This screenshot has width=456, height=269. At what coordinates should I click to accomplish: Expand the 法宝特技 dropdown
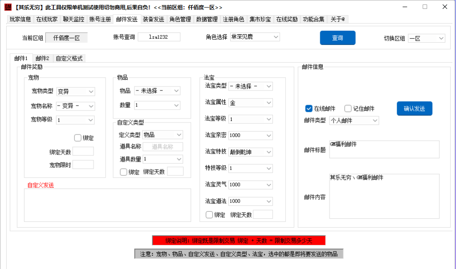pyautogui.click(x=250, y=152)
